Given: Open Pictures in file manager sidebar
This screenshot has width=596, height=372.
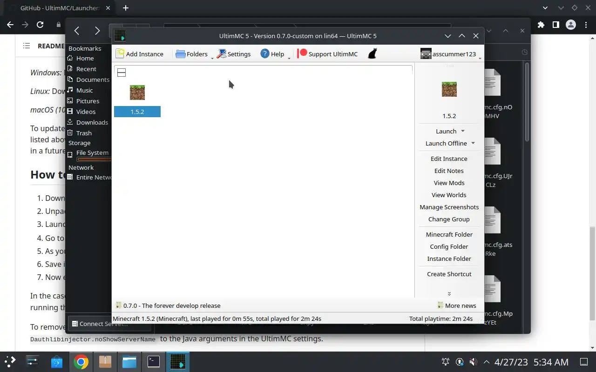Looking at the screenshot, I should point(88,101).
